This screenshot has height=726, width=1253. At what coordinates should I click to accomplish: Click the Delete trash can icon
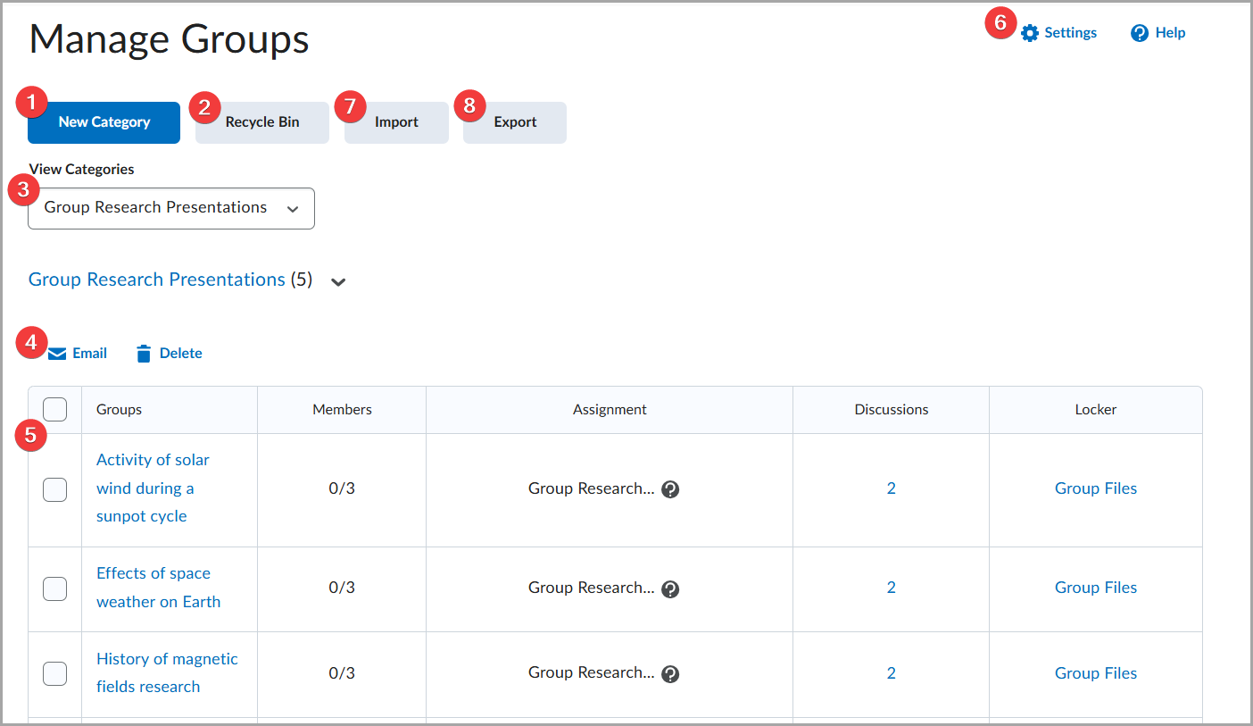144,353
